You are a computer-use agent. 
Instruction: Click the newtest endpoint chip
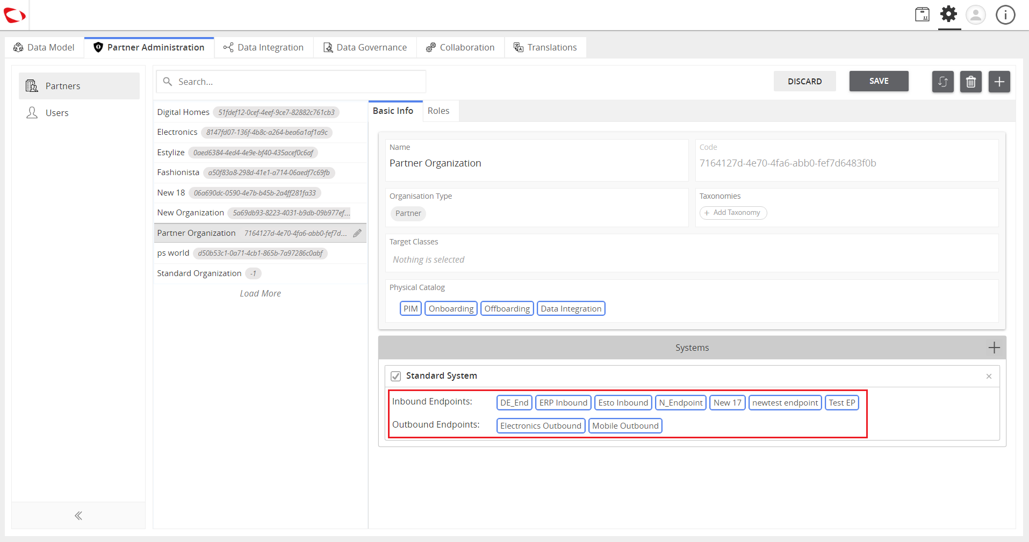pos(785,403)
